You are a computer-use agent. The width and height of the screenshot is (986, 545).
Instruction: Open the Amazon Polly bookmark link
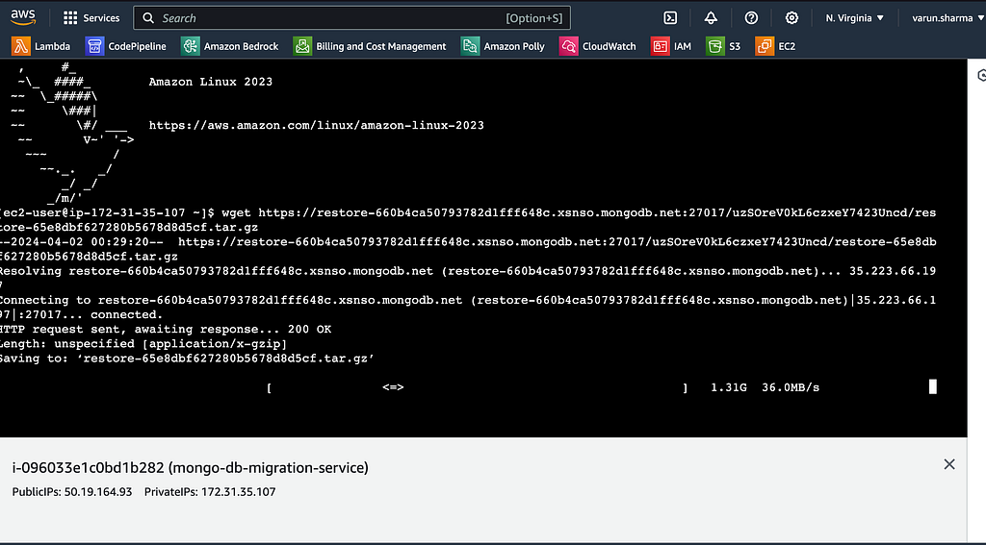(x=514, y=46)
